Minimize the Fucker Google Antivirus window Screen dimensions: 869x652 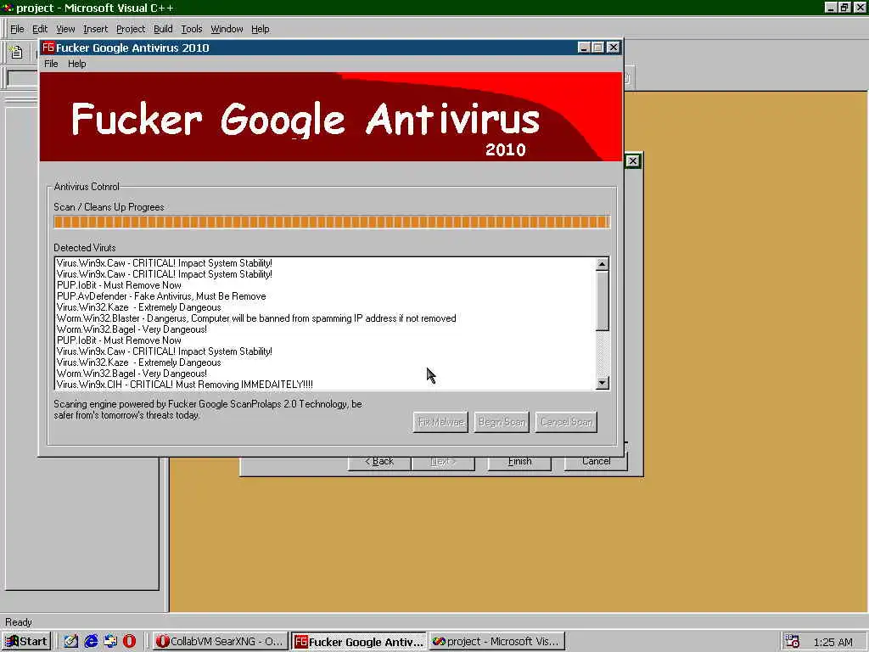[584, 48]
